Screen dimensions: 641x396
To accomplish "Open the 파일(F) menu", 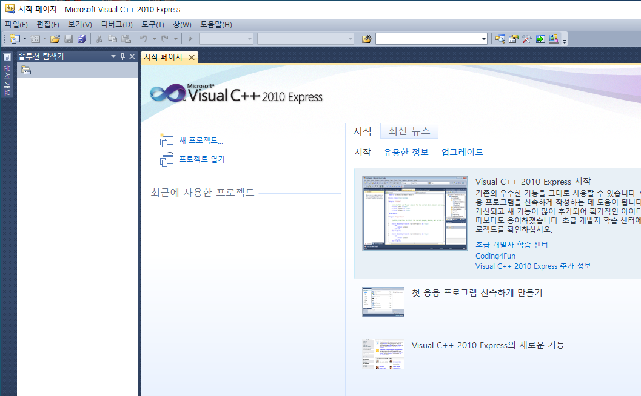I will tap(16, 24).
